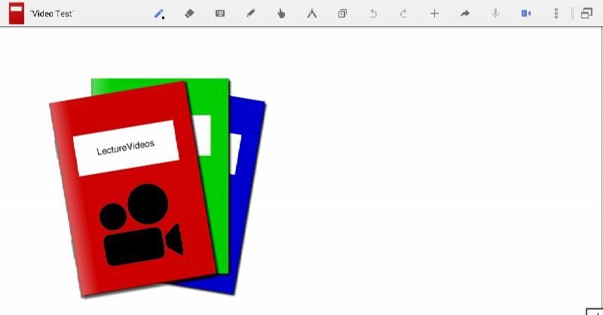Screen dimensions: 603x315
Task: Add a new page with plus icon
Action: click(x=434, y=14)
